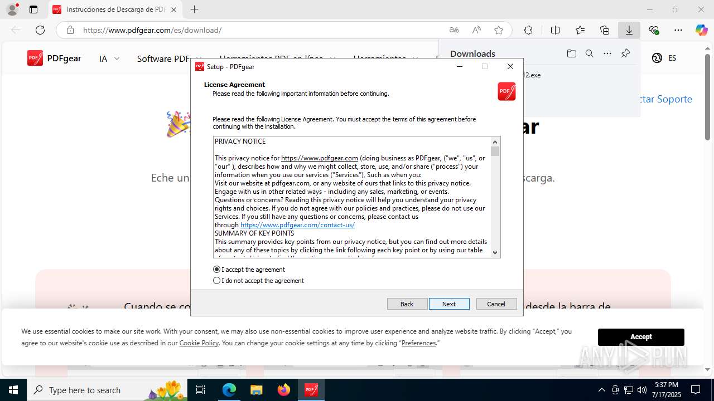Open the contact-us link in license text
This screenshot has height=401, width=714.
click(x=297, y=225)
